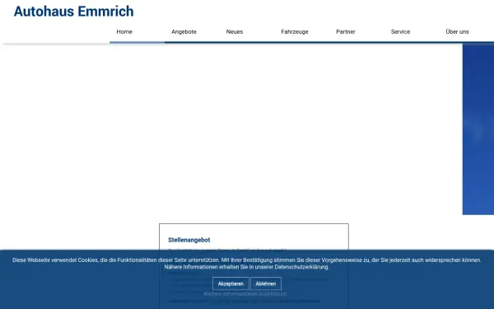Go to the Neues section
This screenshot has height=309, width=494.
click(235, 32)
